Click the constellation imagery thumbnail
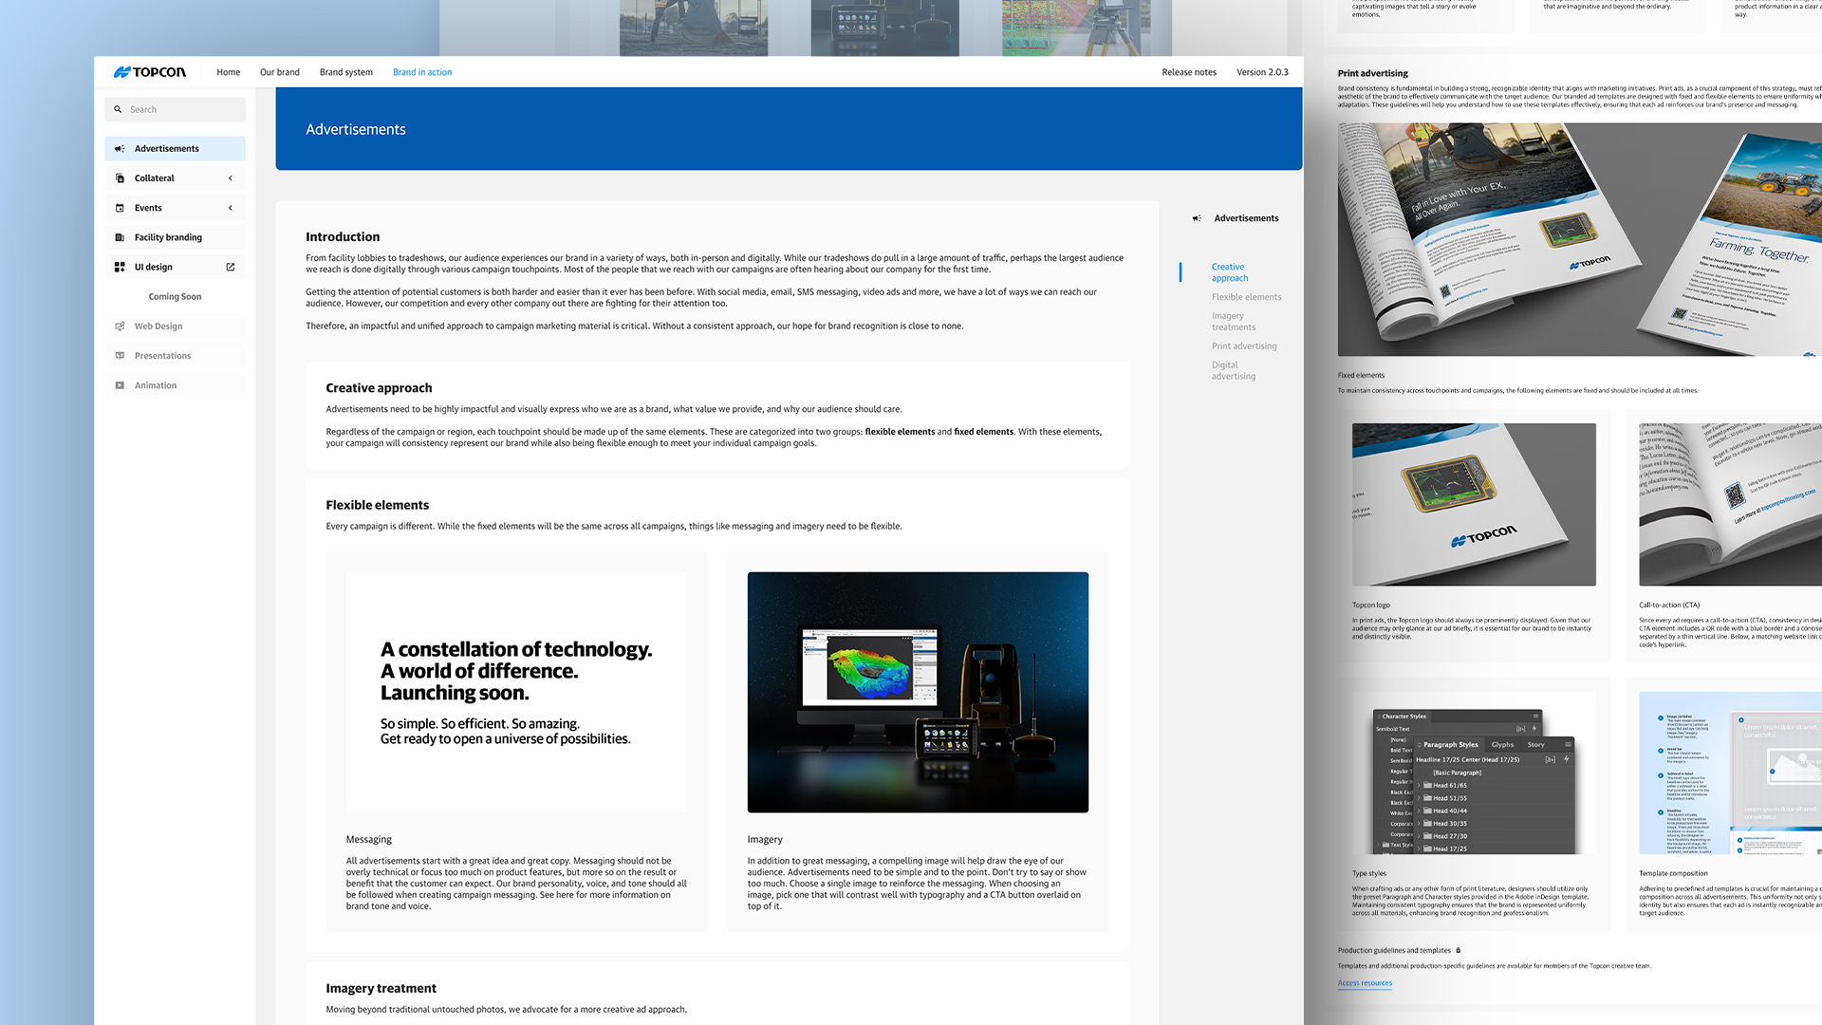The height and width of the screenshot is (1025, 1822). [x=917, y=692]
